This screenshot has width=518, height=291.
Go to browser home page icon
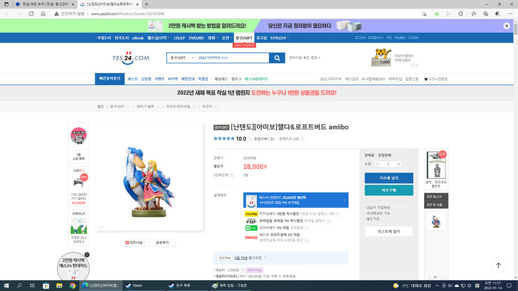[43, 14]
